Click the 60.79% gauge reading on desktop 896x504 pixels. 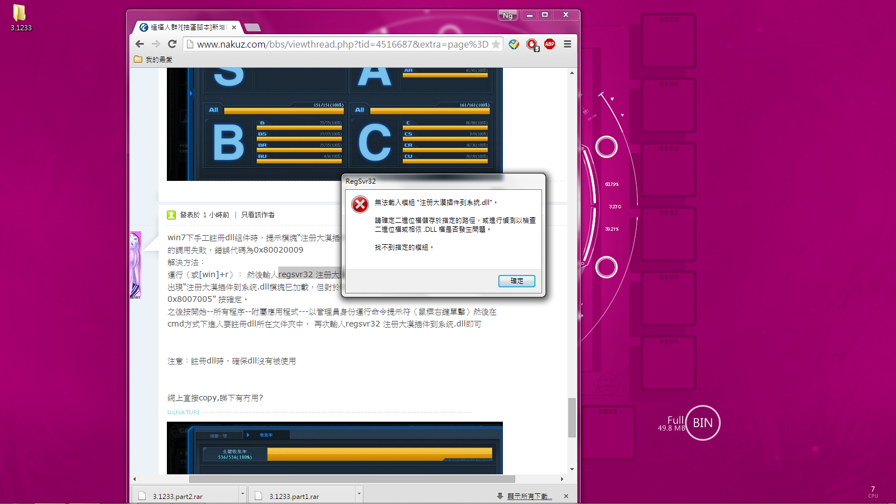pyautogui.click(x=612, y=184)
